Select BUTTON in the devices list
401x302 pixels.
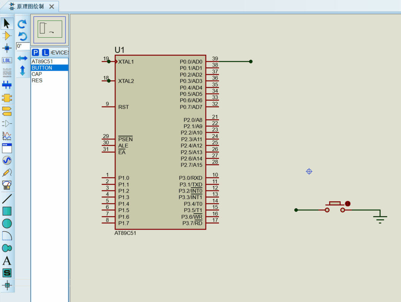pyautogui.click(x=50, y=68)
